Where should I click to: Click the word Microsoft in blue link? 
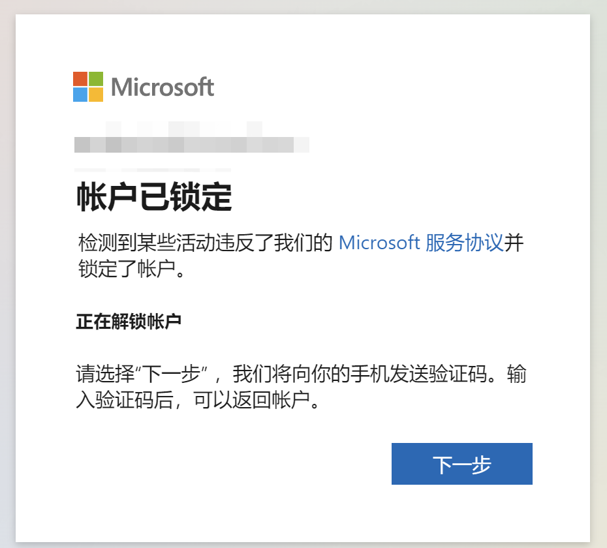(379, 243)
